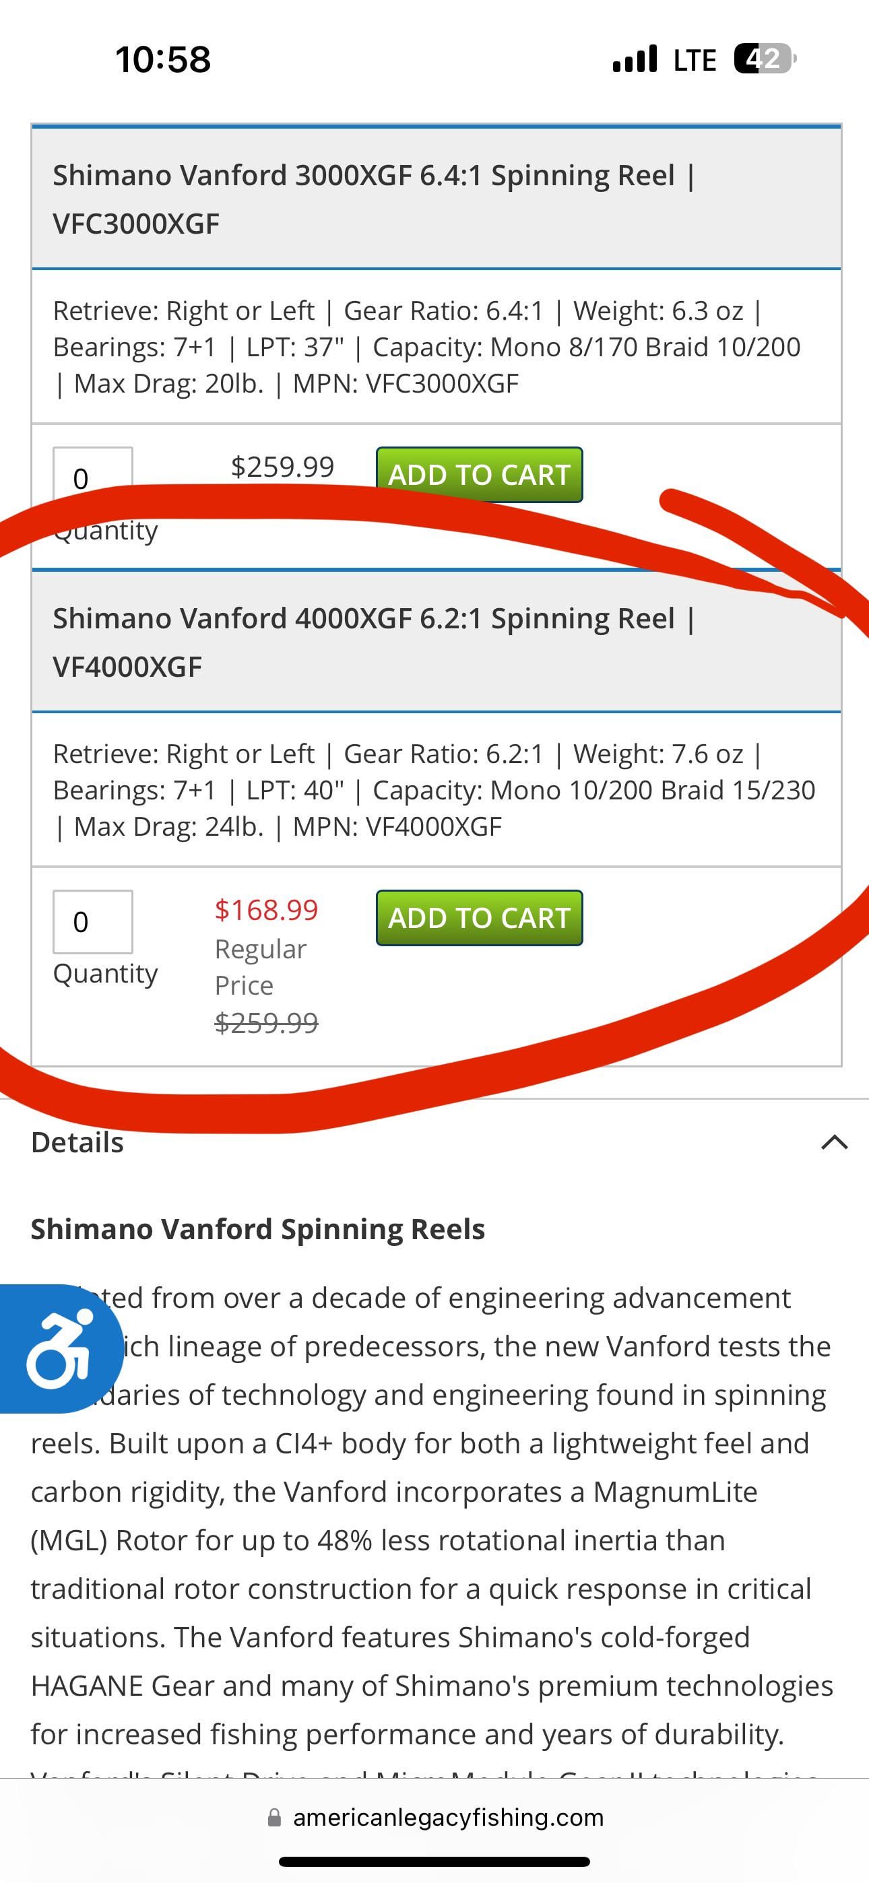Tap the 10:58 clock in status bar
The width and height of the screenshot is (869, 1883).
pos(163,59)
